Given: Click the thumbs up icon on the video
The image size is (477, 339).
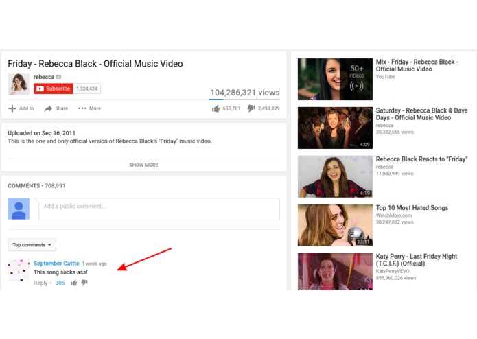Looking at the screenshot, I should 216,108.
